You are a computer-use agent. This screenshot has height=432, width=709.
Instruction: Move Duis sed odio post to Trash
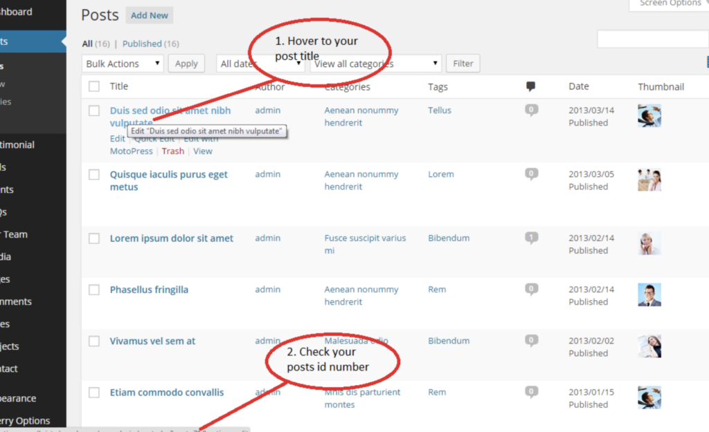click(172, 151)
